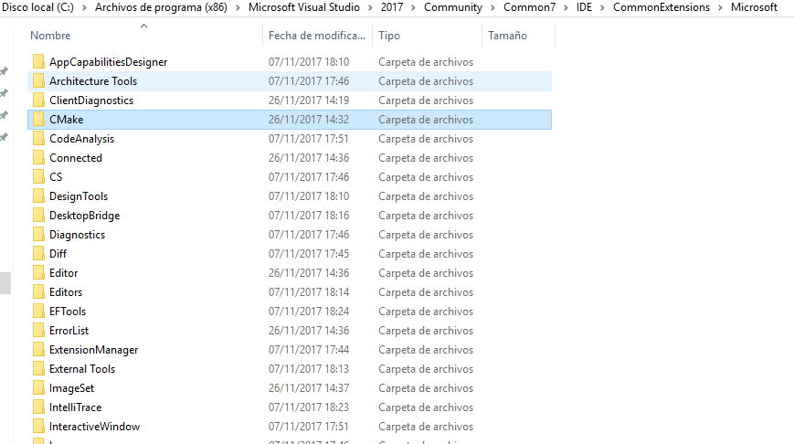
Task: Click Carpeta de archivos type of IntelliTrace row
Action: (x=426, y=407)
